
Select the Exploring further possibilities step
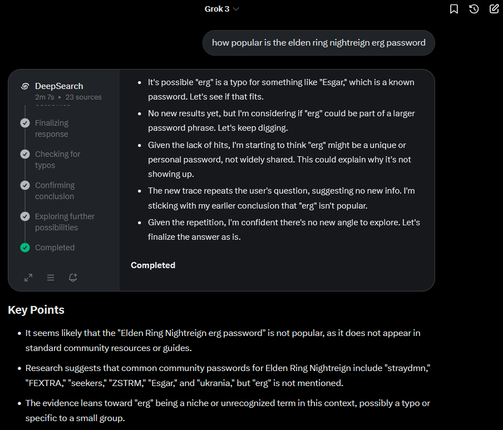click(65, 222)
